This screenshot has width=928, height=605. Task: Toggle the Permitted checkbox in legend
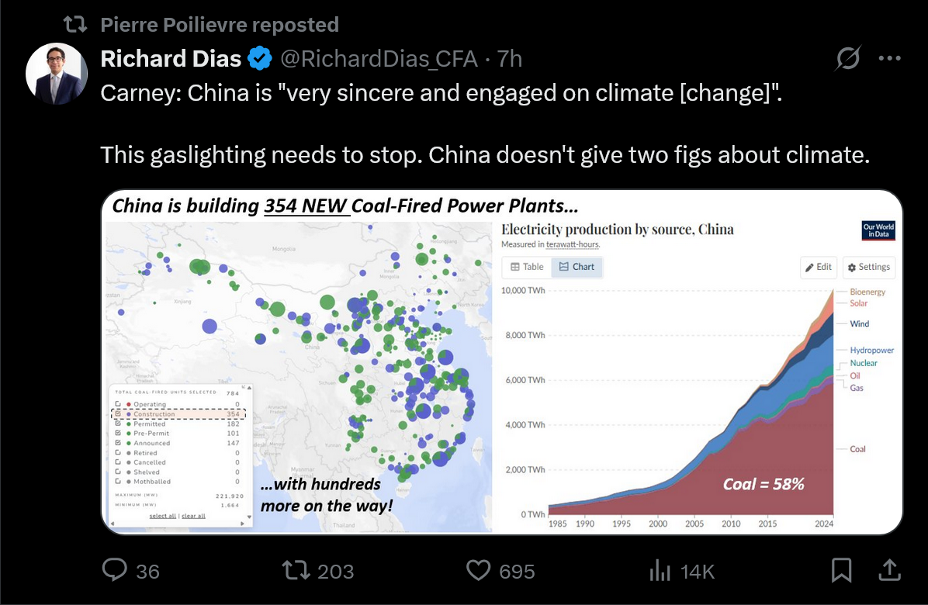pyautogui.click(x=118, y=423)
